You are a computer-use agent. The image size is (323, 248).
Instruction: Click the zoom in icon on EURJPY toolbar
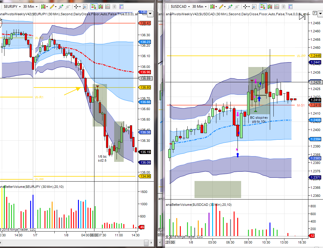coord(61,7)
